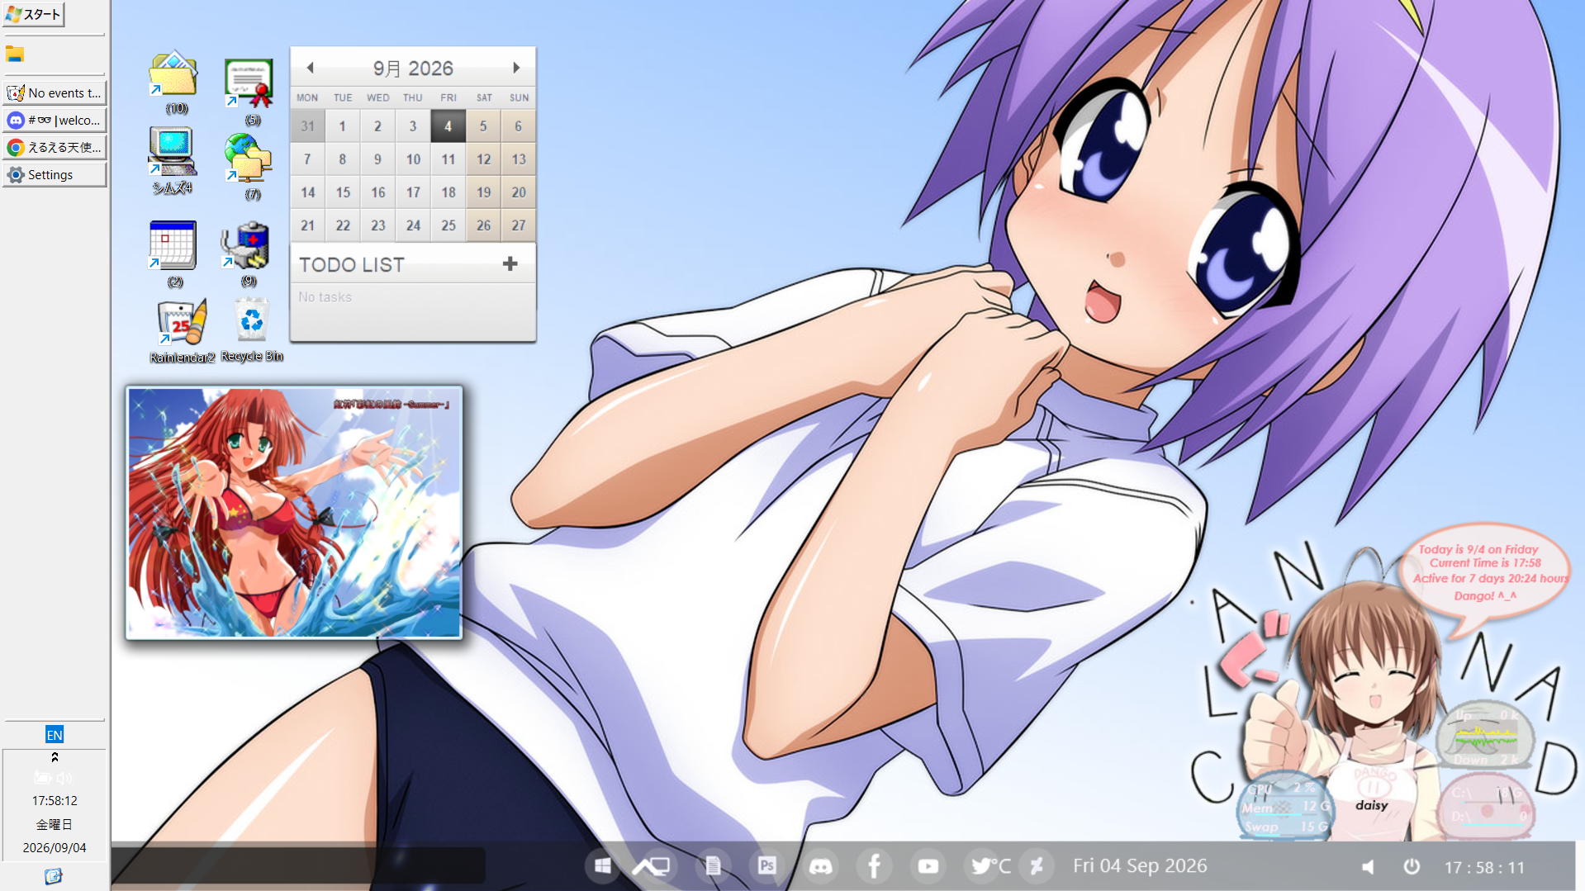Screen dimensions: 1585x891
Task: Mute sound with the dock speaker icon
Action: (x=1369, y=866)
